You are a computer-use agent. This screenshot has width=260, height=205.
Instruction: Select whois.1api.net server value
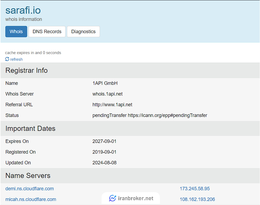[107, 94]
